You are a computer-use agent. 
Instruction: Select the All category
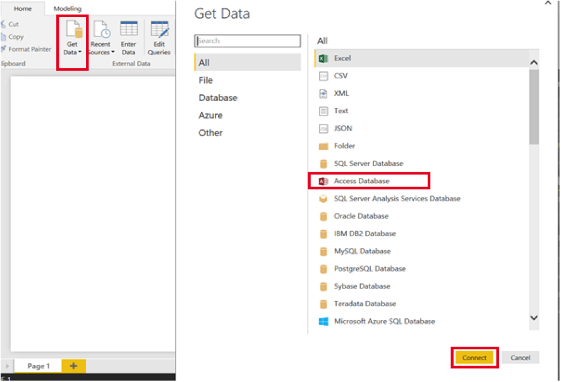(248, 63)
